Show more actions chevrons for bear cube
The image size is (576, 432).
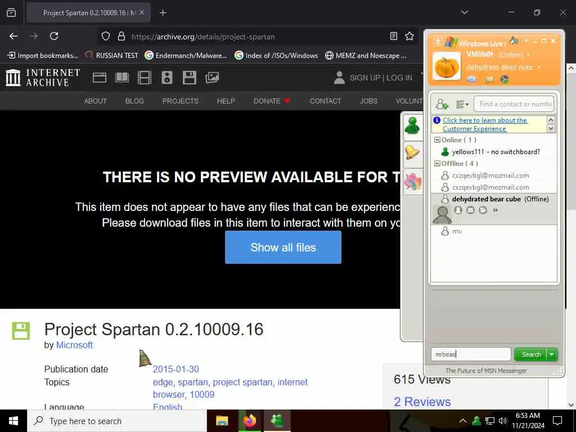click(495, 210)
